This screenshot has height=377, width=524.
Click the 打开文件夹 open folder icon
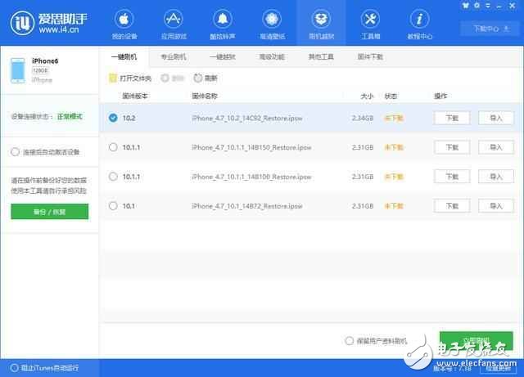pos(113,79)
